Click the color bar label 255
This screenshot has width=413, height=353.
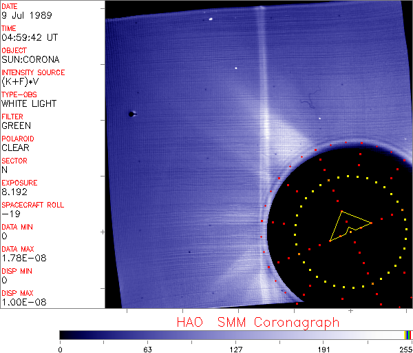[x=406, y=350]
